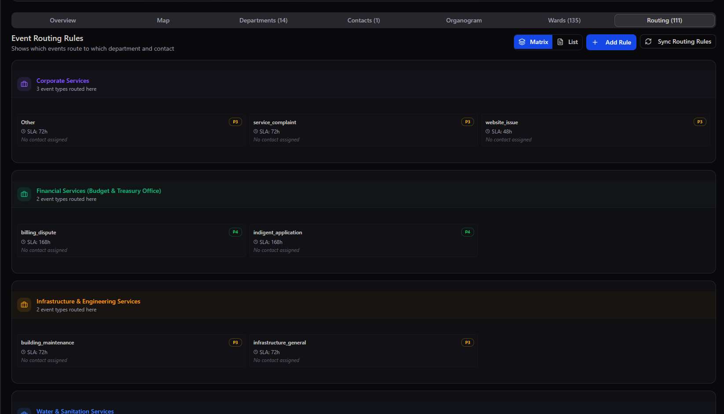Click the P3 badge on website_issue
Viewport: 724px width, 414px height.
coord(700,122)
